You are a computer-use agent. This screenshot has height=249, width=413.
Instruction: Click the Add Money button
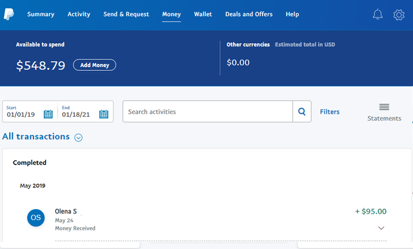pos(95,65)
